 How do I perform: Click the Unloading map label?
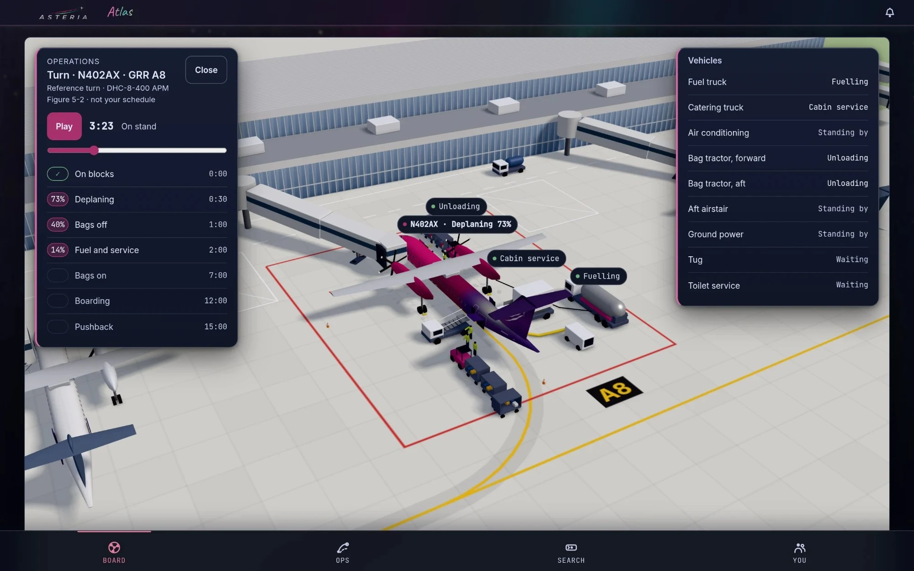[456, 206]
